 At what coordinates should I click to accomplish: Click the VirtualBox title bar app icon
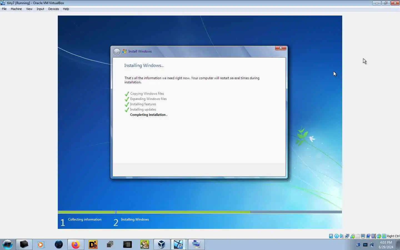pos(3,3)
